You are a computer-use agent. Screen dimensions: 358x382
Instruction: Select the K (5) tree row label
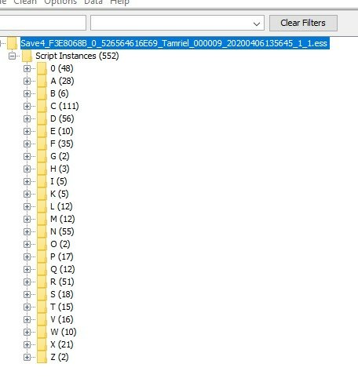coord(60,194)
